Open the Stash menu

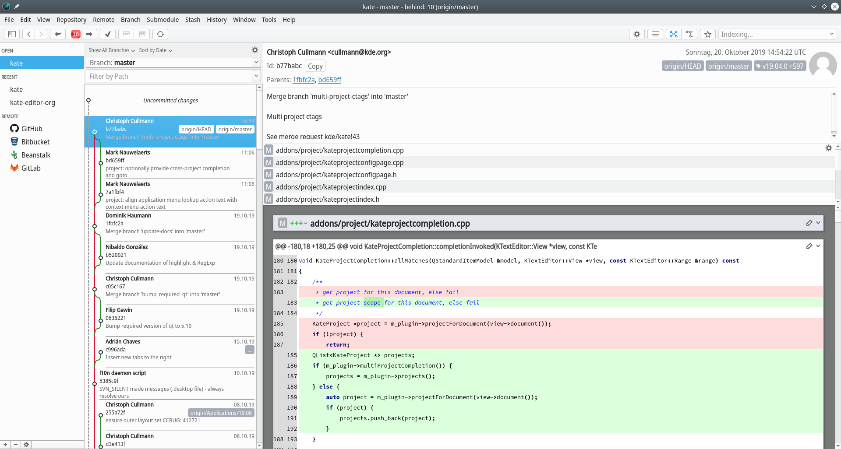(193, 20)
